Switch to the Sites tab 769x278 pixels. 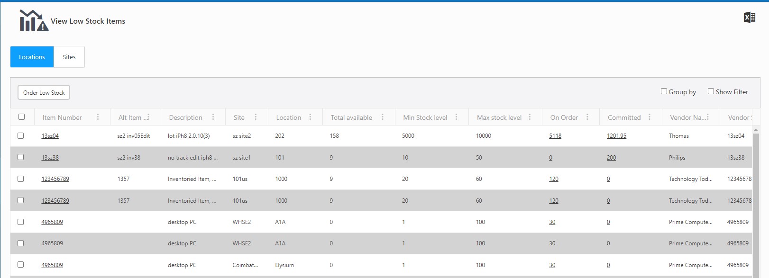[x=69, y=57]
